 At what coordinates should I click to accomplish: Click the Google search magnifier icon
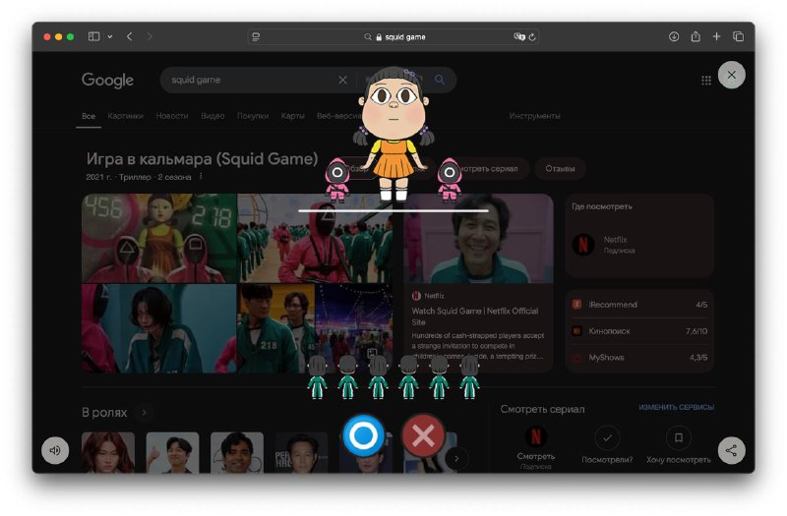pos(440,80)
